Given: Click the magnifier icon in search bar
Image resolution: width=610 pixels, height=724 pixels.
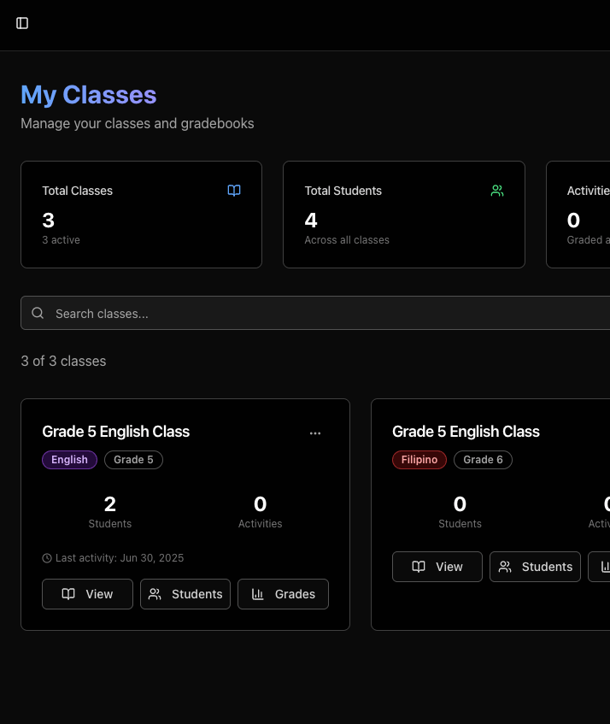Looking at the screenshot, I should pyautogui.click(x=38, y=313).
